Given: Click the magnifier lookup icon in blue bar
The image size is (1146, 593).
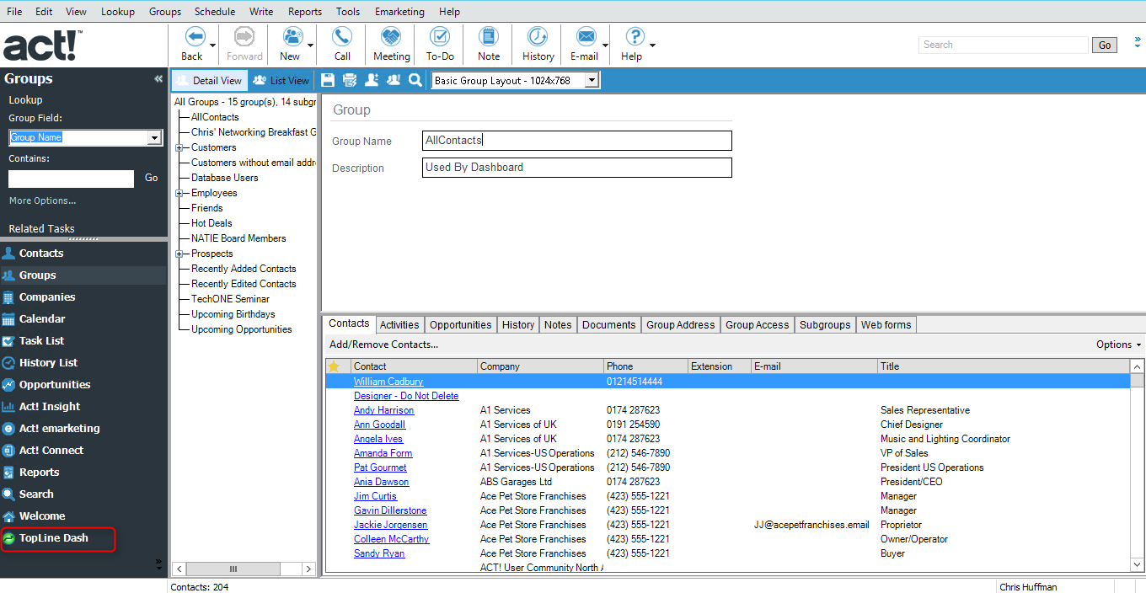Looking at the screenshot, I should point(415,80).
